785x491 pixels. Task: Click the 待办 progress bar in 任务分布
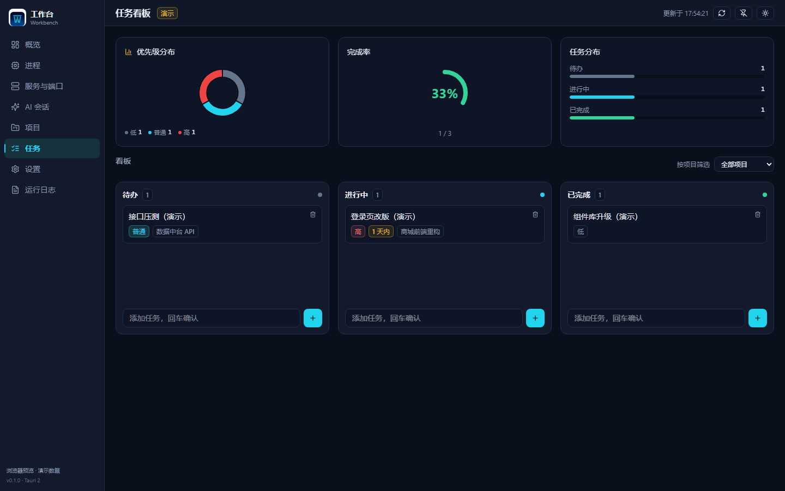click(x=667, y=76)
